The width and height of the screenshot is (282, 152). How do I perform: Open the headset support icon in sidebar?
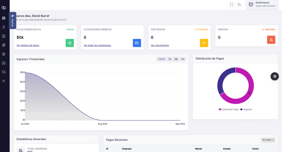coord(4,72)
